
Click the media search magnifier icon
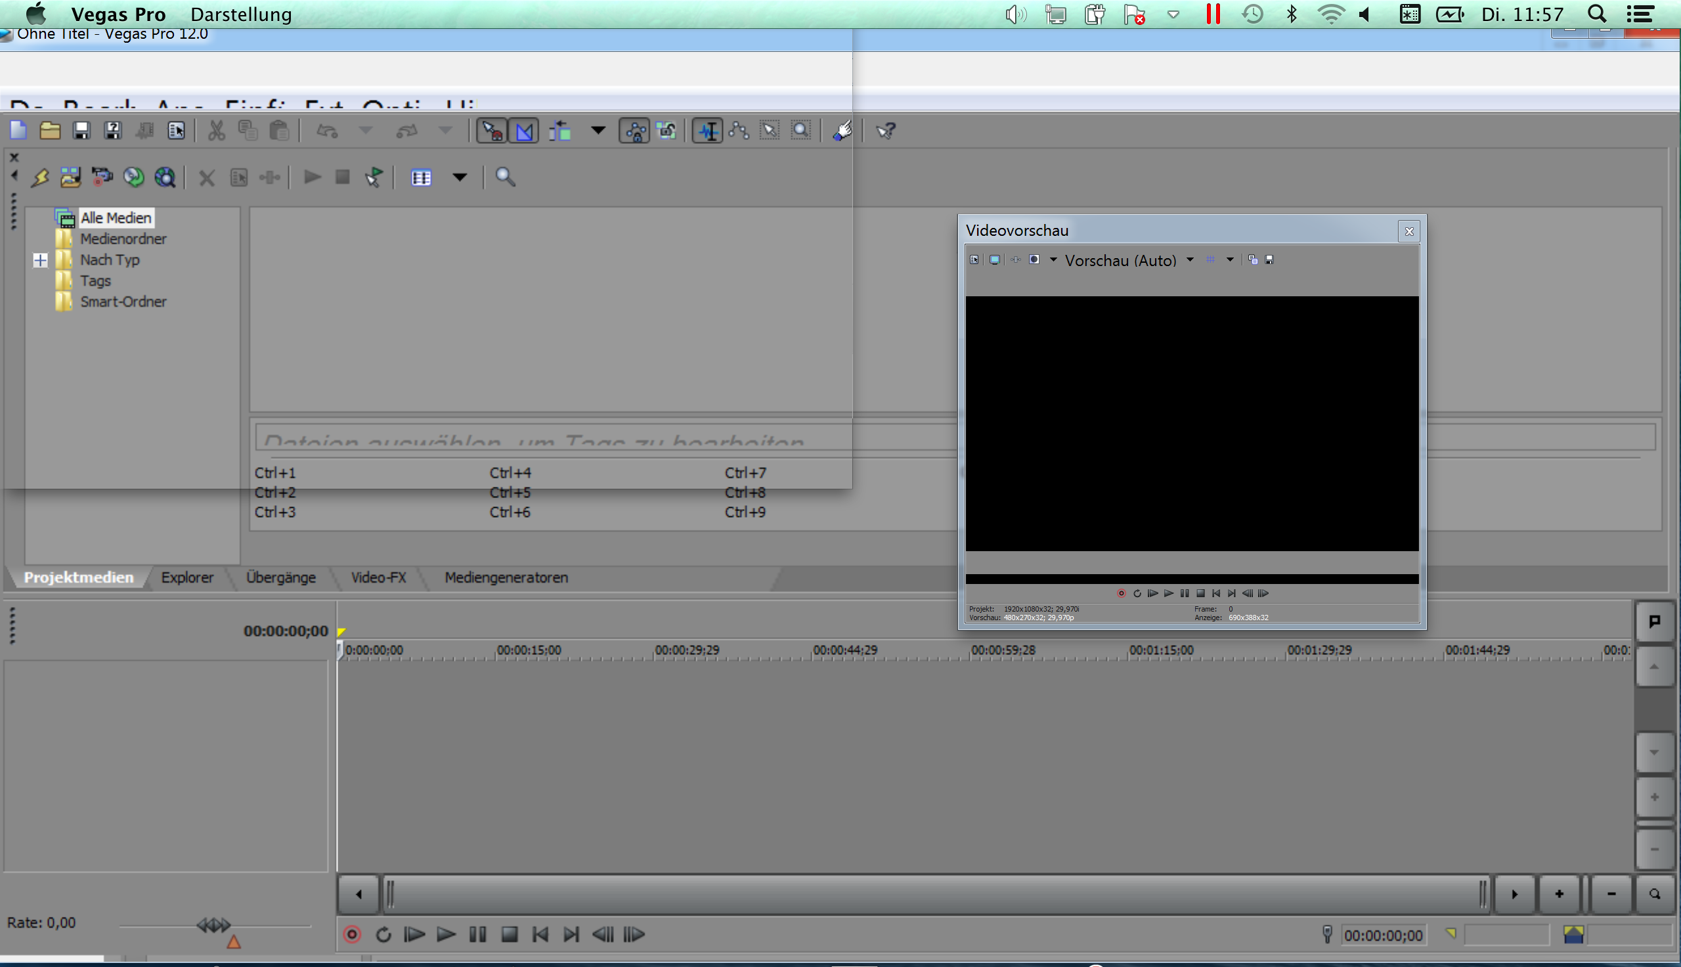[505, 177]
